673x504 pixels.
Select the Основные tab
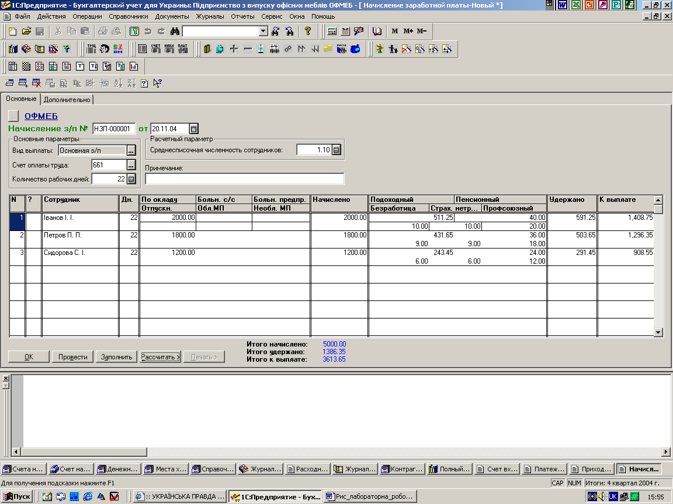[x=21, y=99]
